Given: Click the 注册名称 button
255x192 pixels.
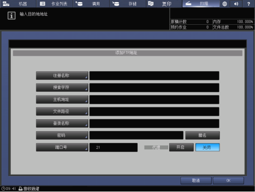Looking at the screenshot, I should coord(62,76).
